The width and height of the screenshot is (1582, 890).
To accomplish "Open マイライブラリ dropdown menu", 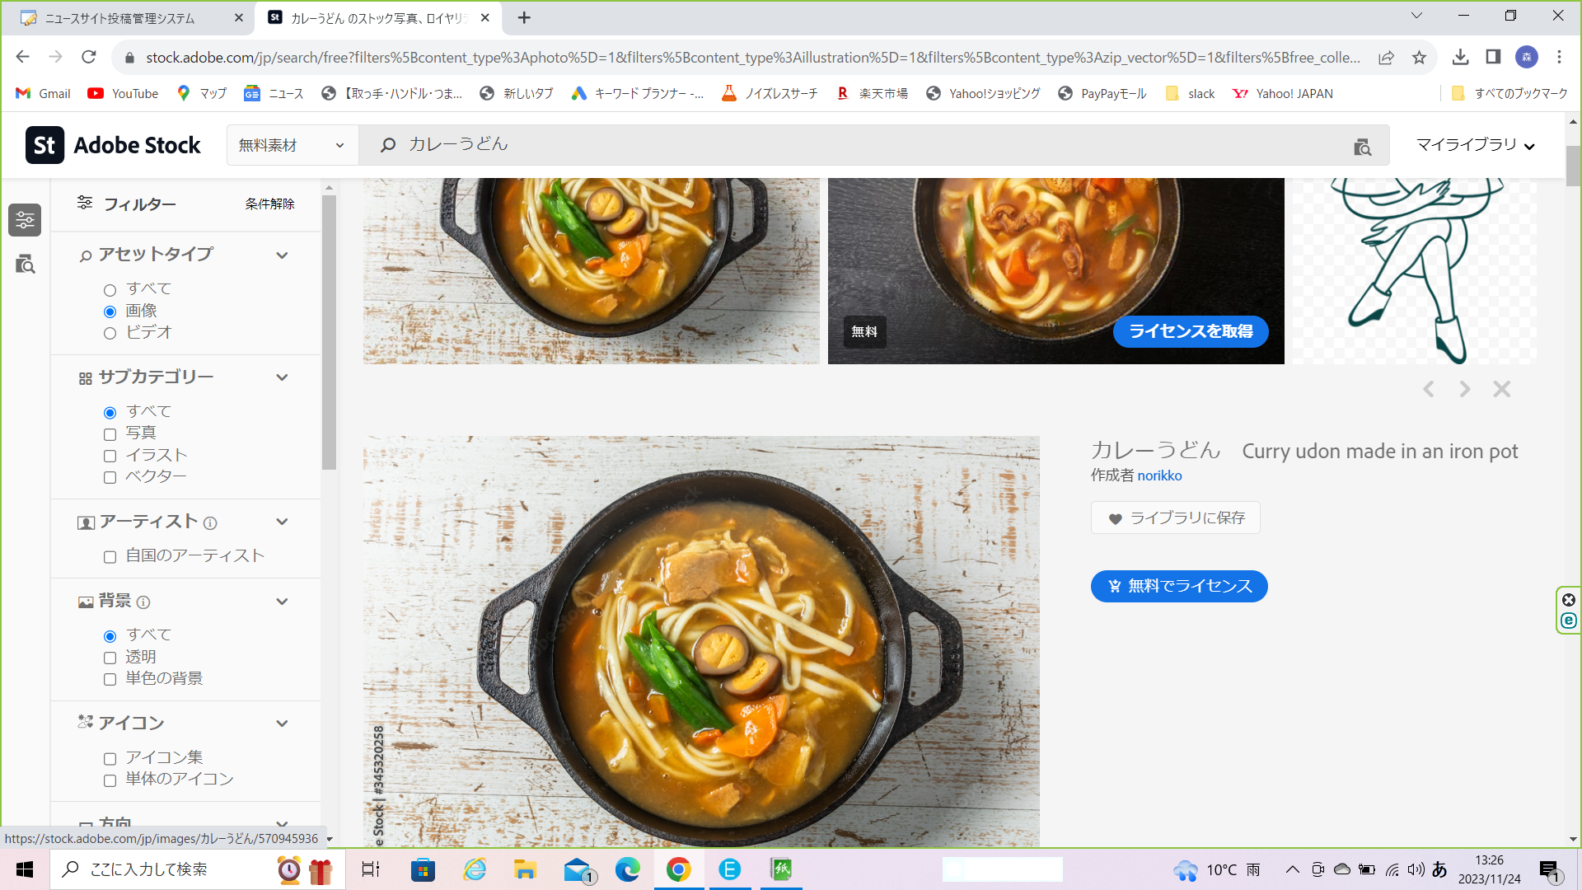I will [x=1475, y=145].
